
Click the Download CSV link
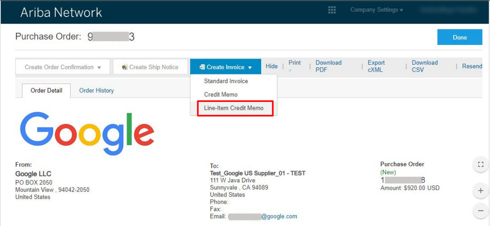click(x=424, y=66)
